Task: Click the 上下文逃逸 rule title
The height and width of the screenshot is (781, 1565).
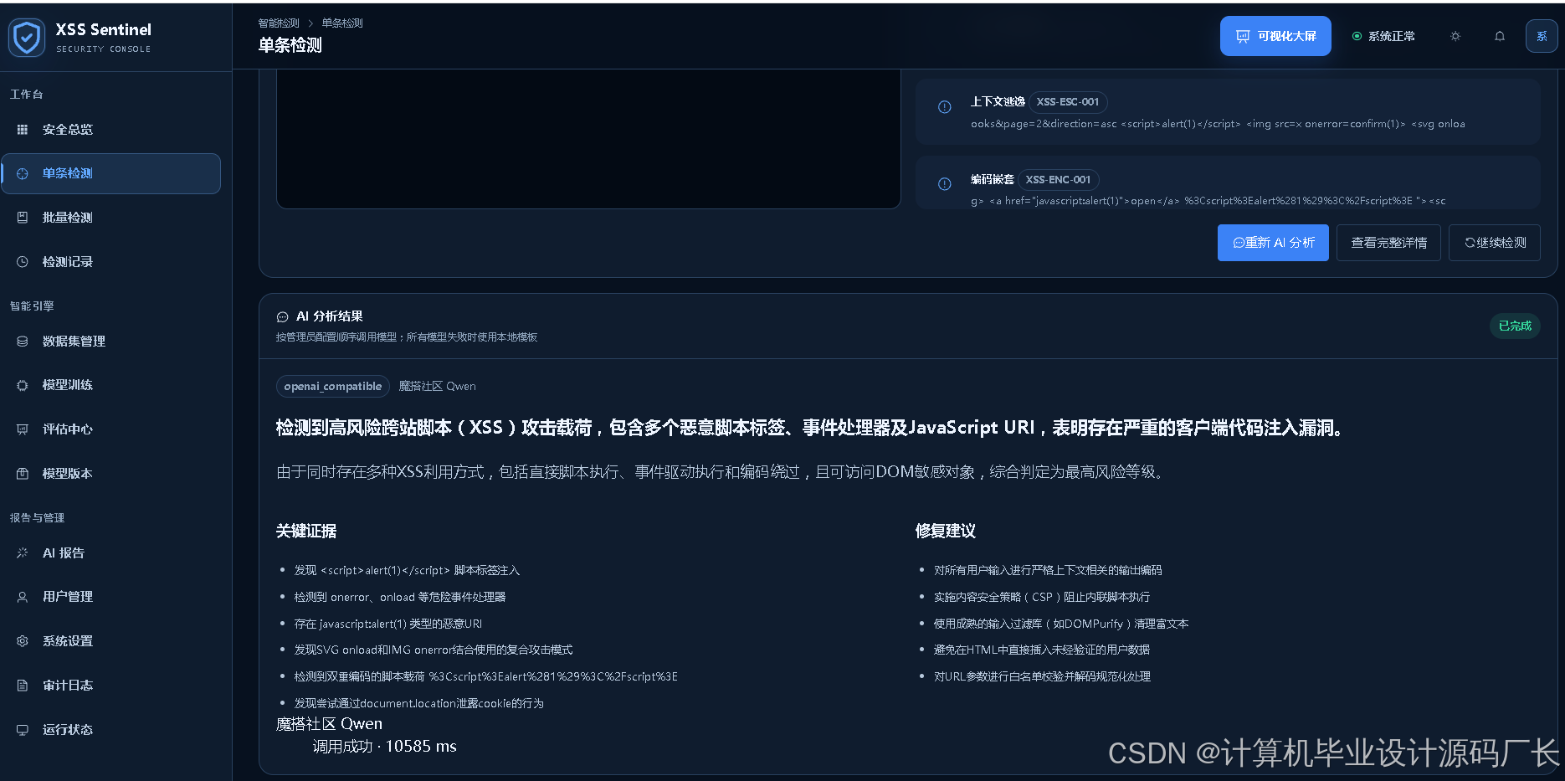Action: pyautogui.click(x=998, y=102)
